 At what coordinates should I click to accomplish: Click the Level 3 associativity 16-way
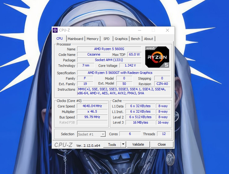tap(163, 122)
